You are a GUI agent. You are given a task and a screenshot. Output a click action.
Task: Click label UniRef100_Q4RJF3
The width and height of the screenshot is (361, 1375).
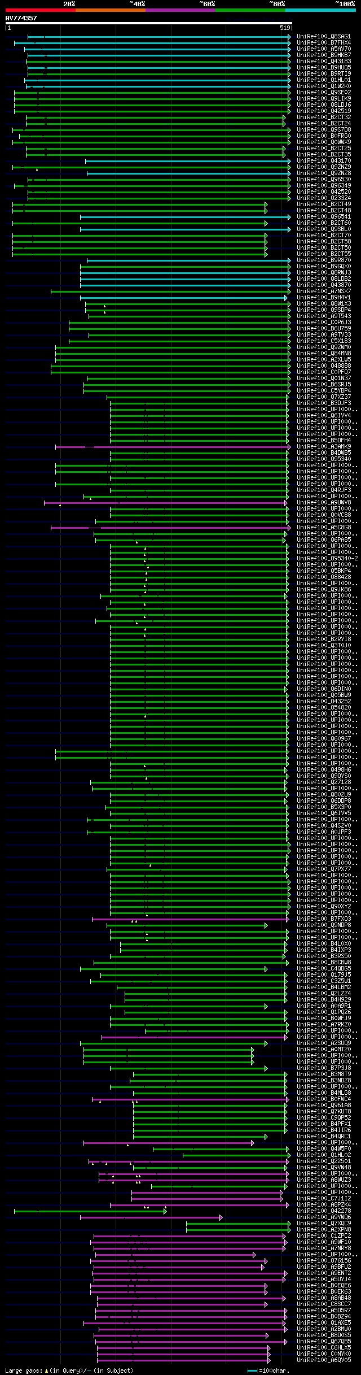(324, 490)
